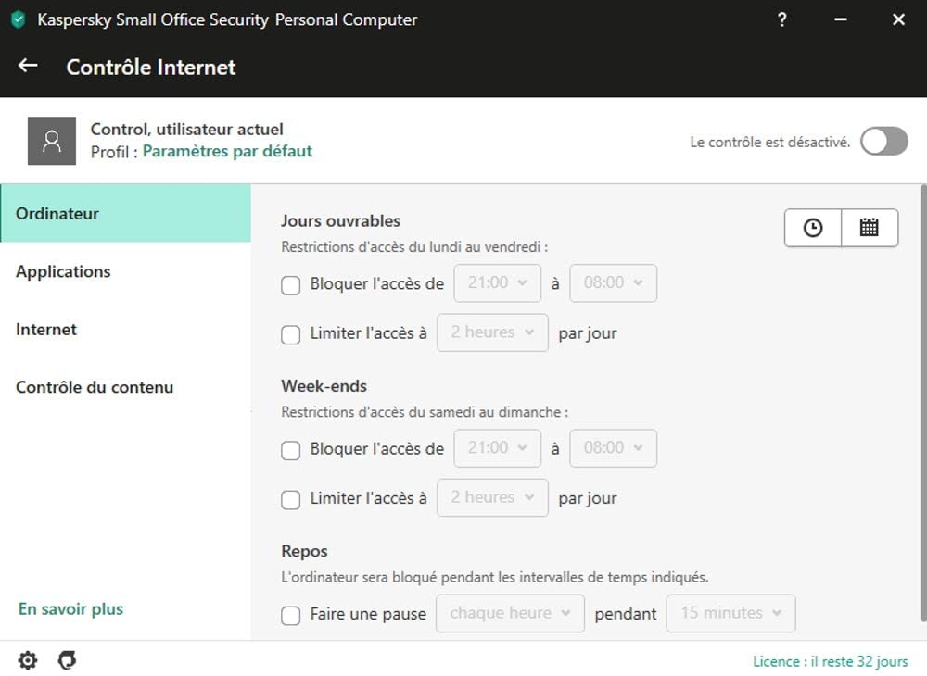Enable the Internet control toggle switch
This screenshot has height=676, width=927.
883,142
